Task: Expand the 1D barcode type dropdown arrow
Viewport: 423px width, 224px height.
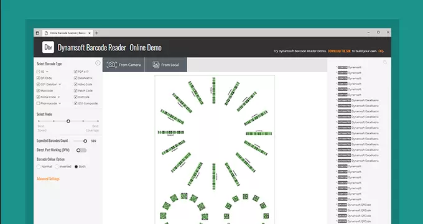Action: click(x=47, y=72)
